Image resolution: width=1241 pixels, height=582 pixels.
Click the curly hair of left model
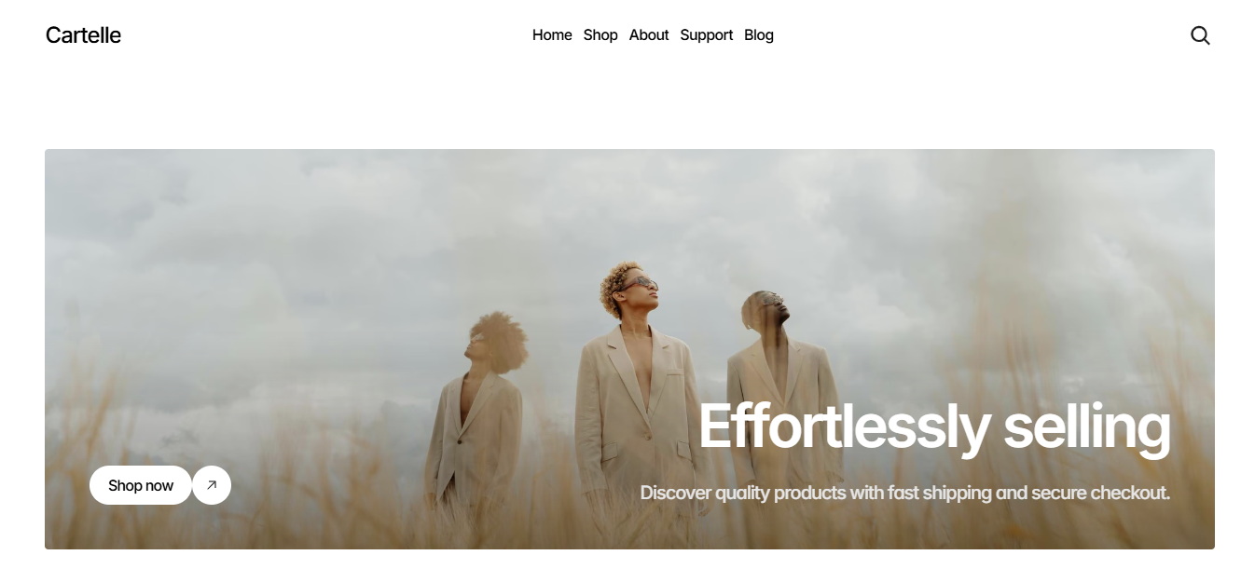[x=499, y=341]
